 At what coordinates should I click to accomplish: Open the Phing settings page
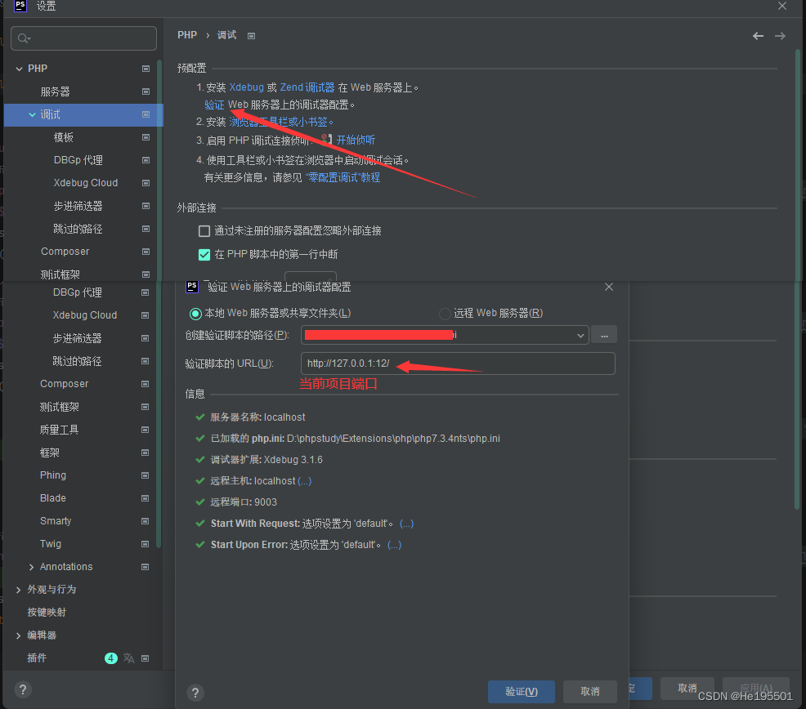coord(53,475)
